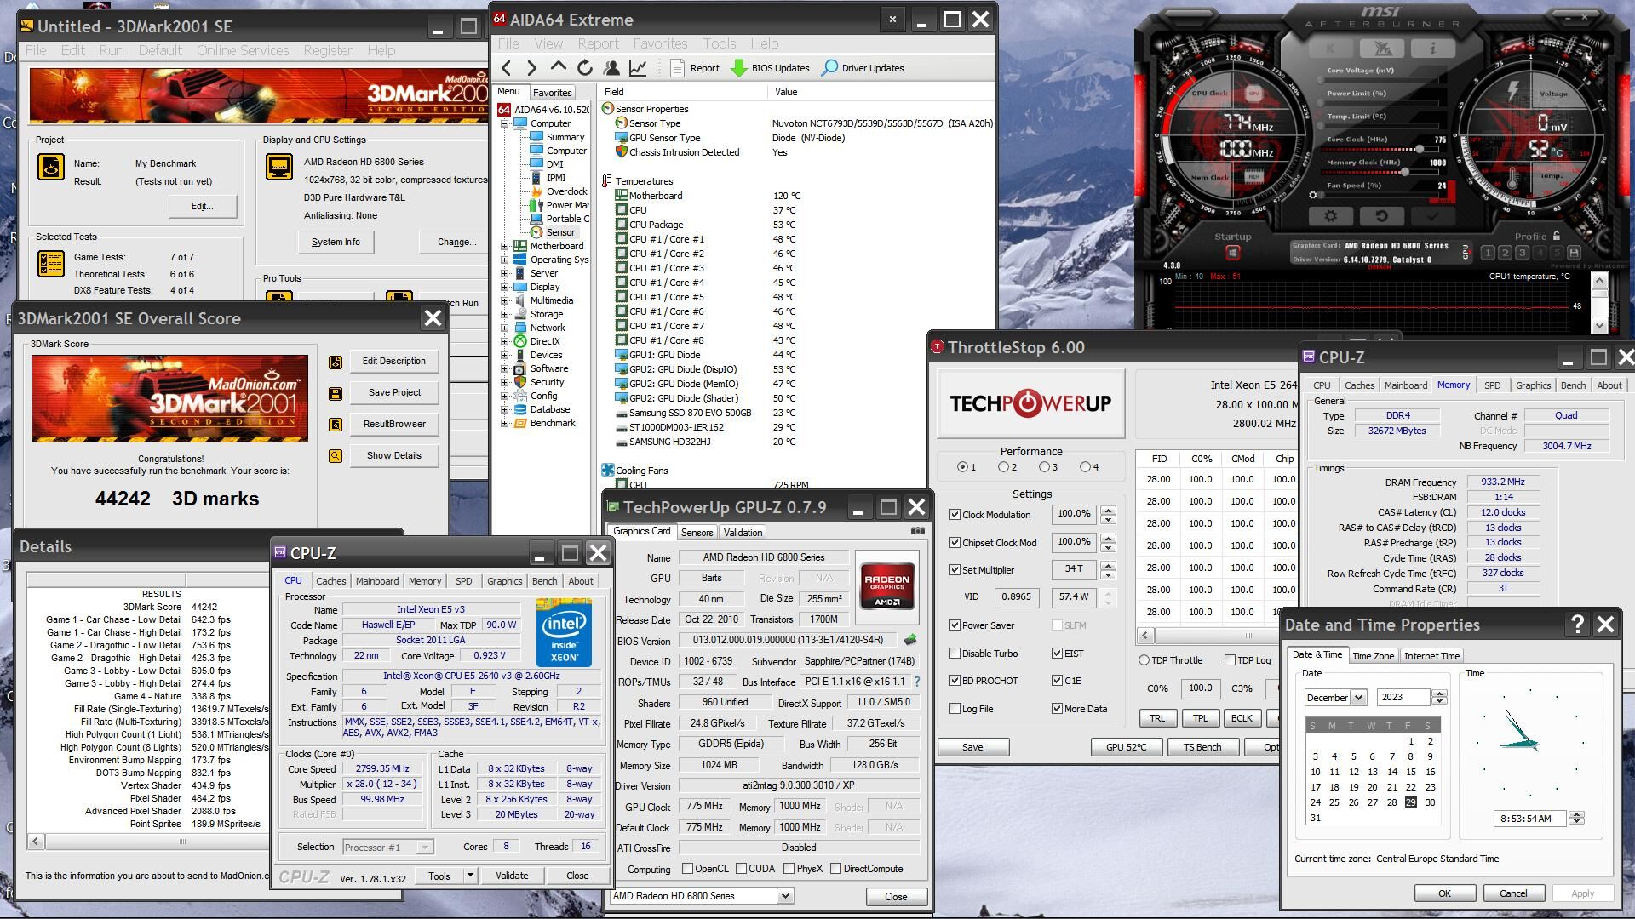The height and width of the screenshot is (919, 1635).
Task: Click the AIDA64 Back navigation arrow
Action: click(507, 68)
